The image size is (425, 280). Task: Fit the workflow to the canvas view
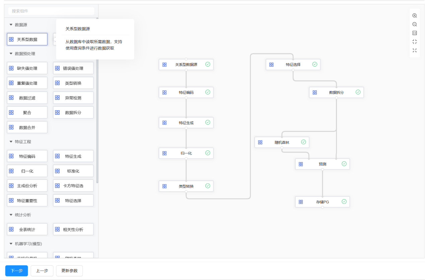[415, 42]
